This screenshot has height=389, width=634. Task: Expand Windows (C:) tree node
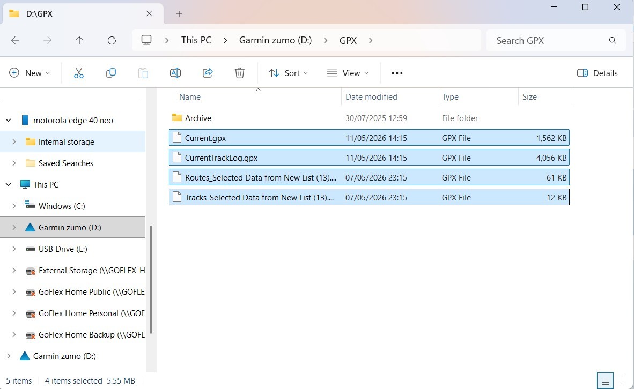[14, 206]
